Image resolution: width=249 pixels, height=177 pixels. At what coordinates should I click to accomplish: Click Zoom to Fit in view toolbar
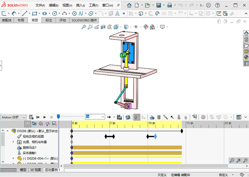[x=83, y=27]
